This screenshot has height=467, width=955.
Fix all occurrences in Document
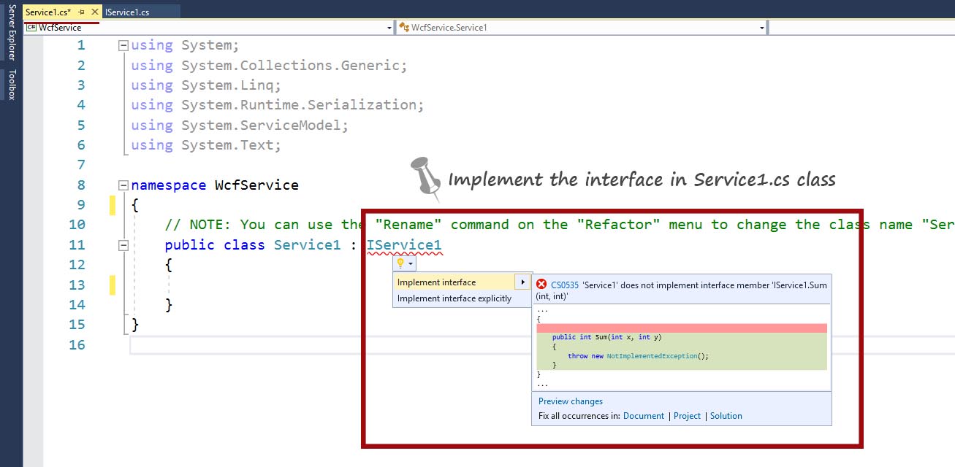(644, 416)
